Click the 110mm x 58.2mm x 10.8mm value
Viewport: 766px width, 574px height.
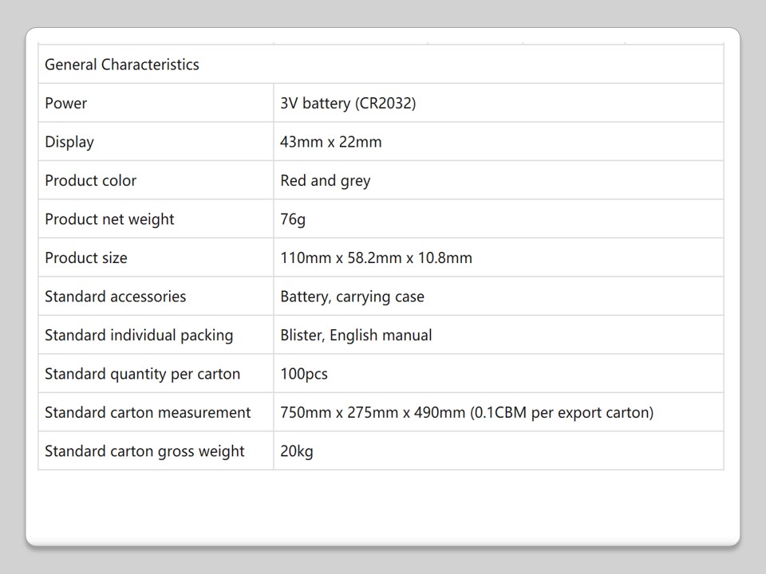coord(376,258)
